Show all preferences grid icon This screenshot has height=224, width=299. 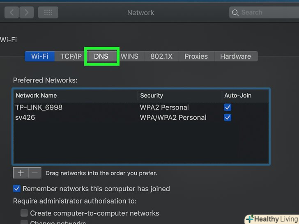tap(48, 12)
